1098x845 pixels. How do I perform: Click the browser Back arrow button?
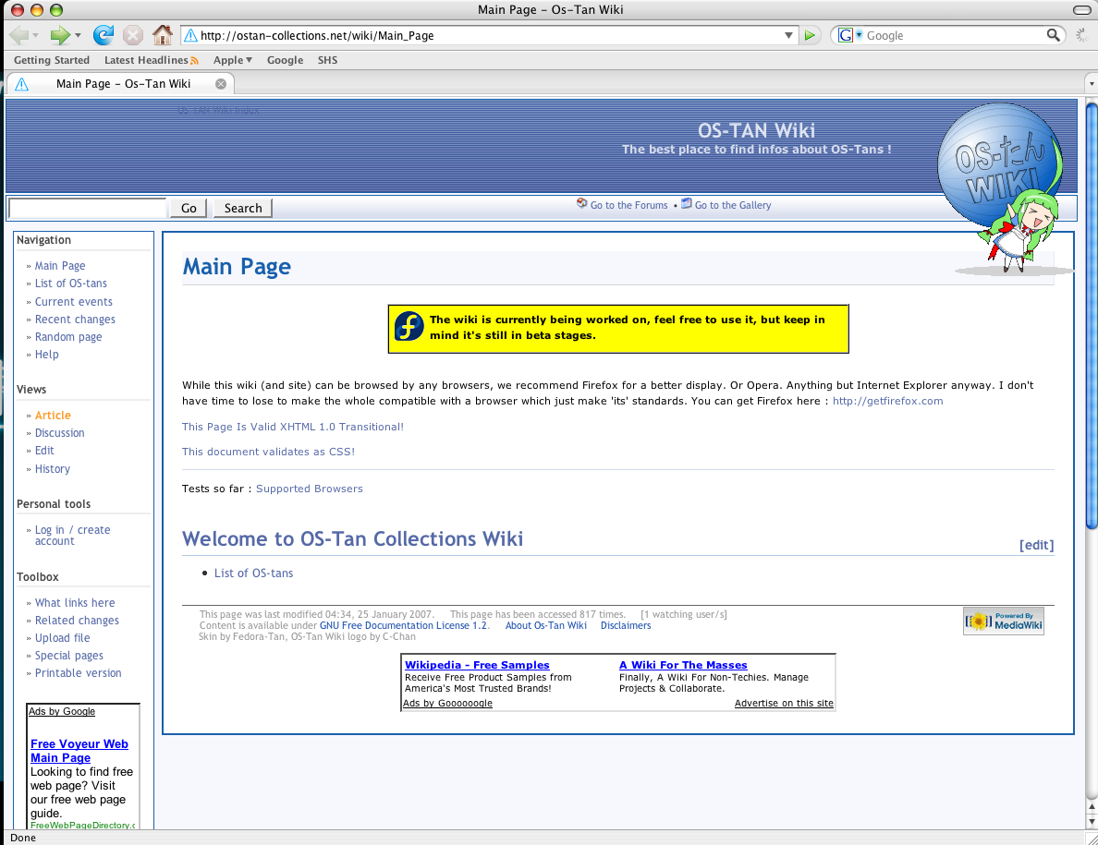point(18,35)
